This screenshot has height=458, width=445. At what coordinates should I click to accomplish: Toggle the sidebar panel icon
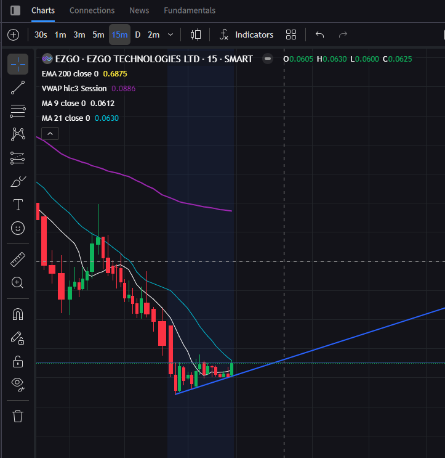(15, 10)
